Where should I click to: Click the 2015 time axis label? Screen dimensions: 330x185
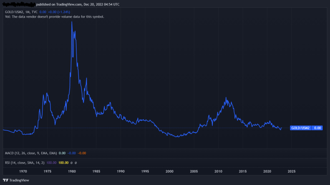pos(243,171)
